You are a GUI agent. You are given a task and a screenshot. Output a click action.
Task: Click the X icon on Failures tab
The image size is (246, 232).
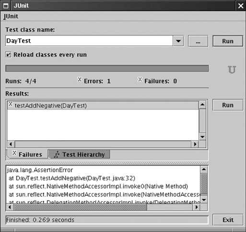[x=14, y=153]
